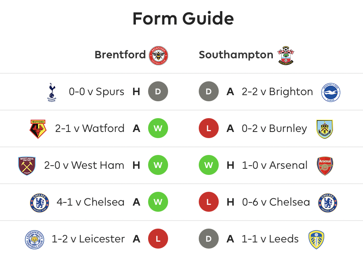
Task: Click the Arsenal club badge
Action: [325, 166]
